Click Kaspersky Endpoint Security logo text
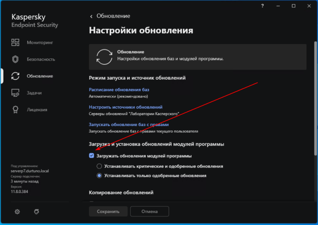 [x=35, y=20]
